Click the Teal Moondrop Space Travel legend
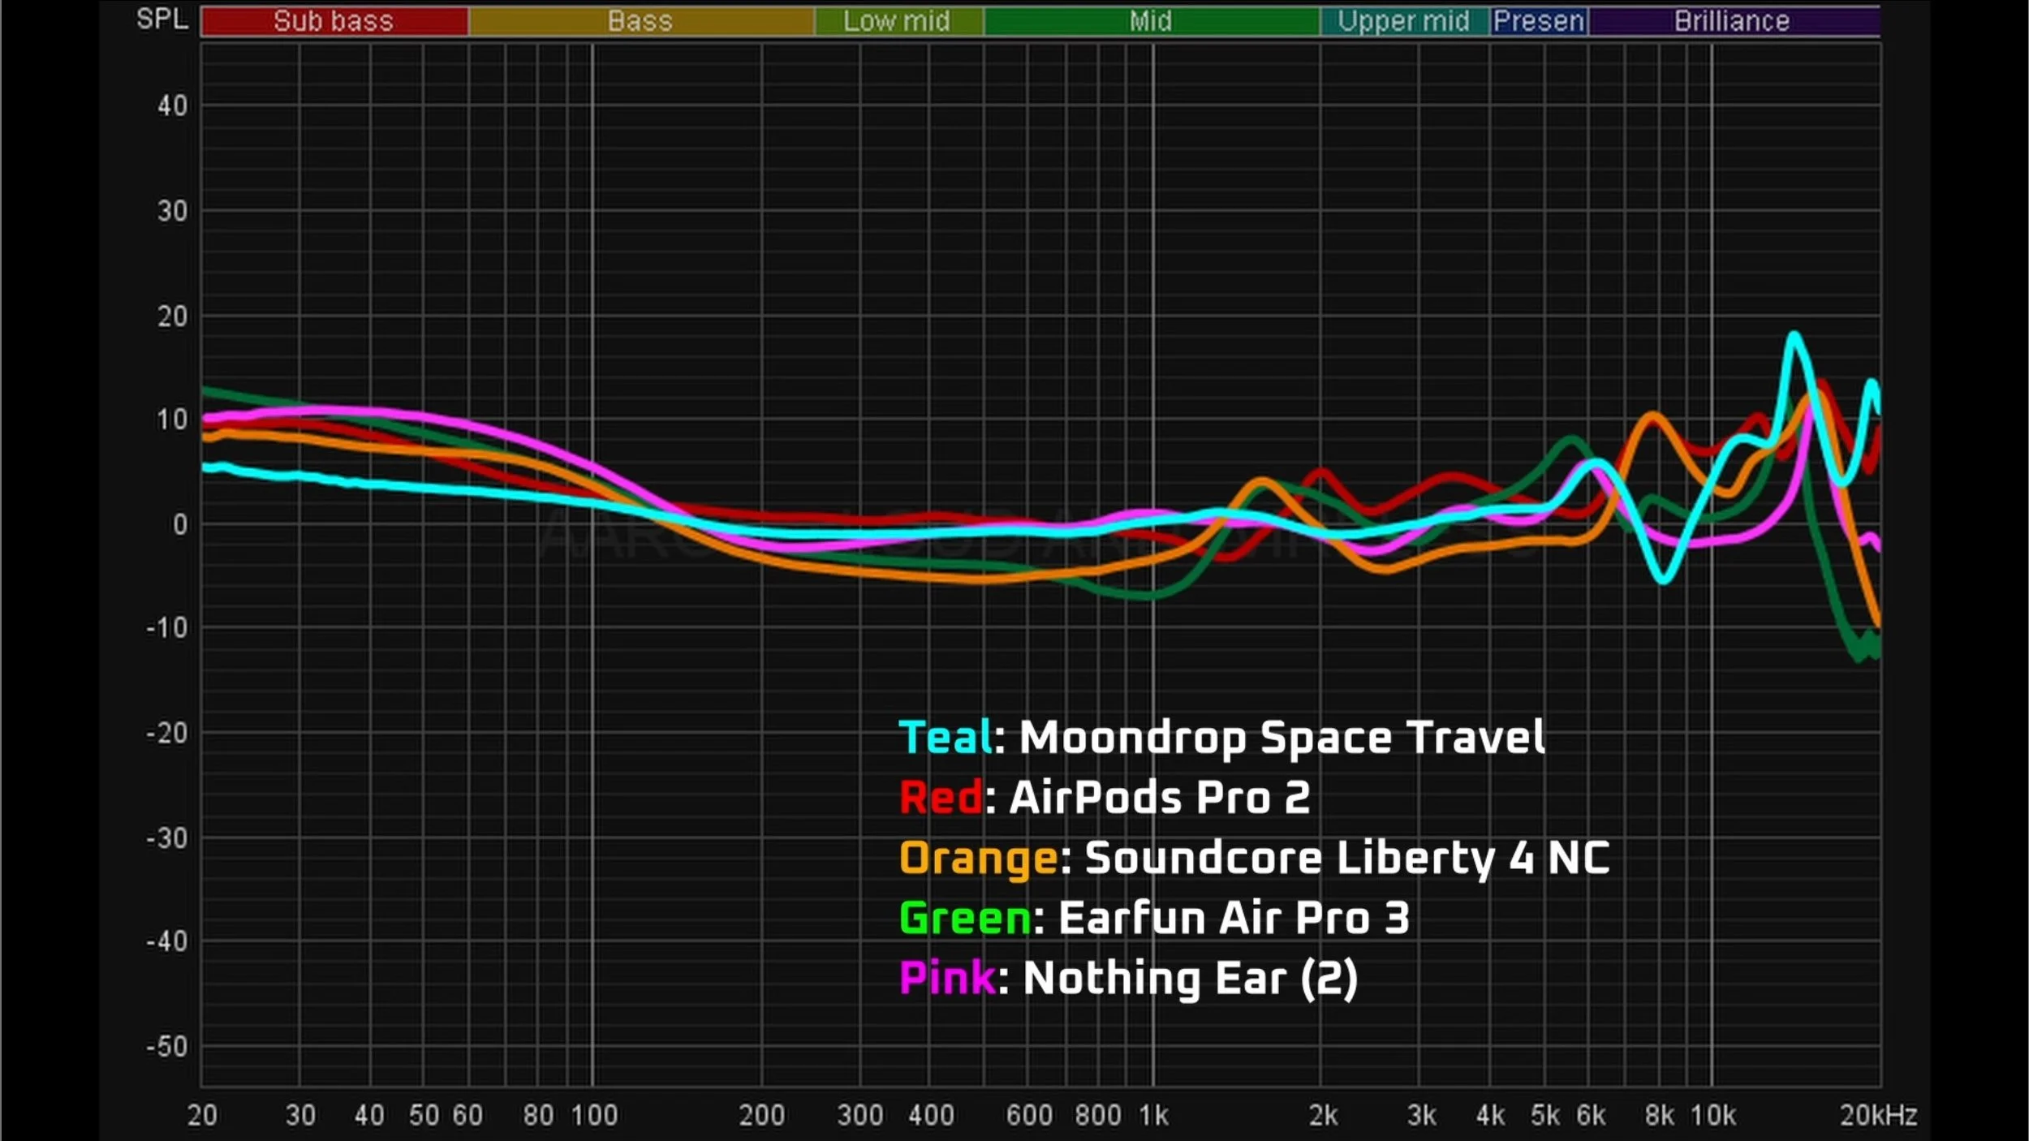This screenshot has width=2029, height=1141. [1221, 738]
